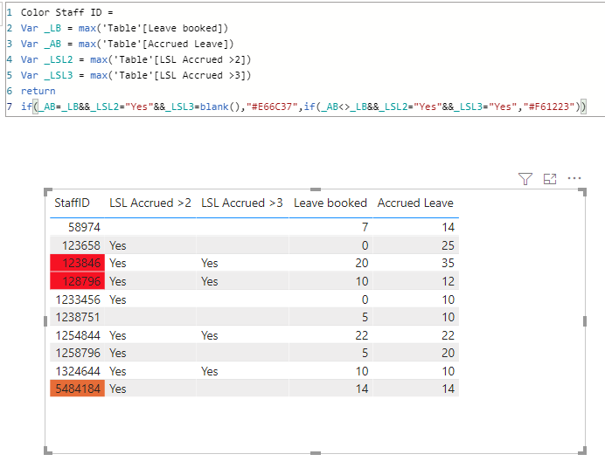The height and width of the screenshot is (468, 605).
Task: Click blank() function in formula
Action: click(x=219, y=107)
